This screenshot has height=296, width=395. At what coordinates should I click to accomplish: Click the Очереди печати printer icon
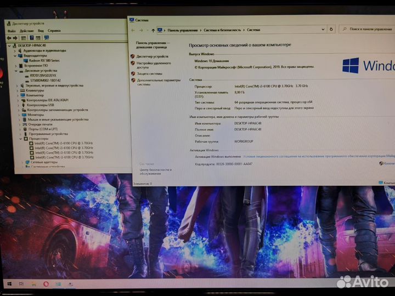(x=25, y=124)
